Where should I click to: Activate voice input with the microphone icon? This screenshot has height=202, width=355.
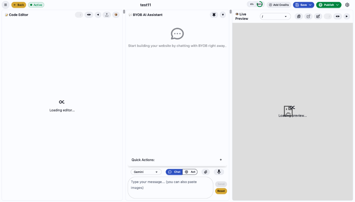point(219,171)
